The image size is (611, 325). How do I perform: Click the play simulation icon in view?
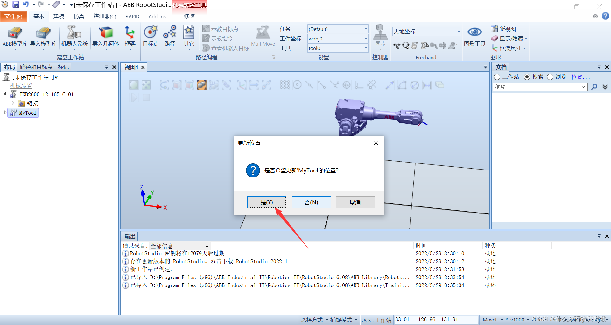pyautogui.click(x=134, y=98)
